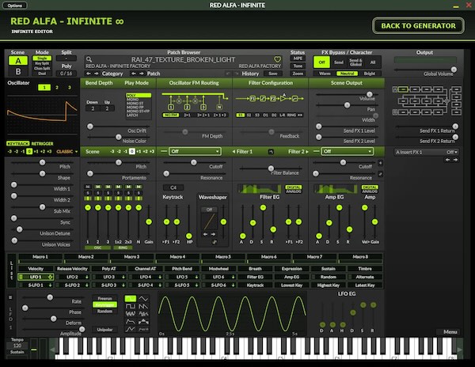475x367 pixels.
Task: Click the Save patch button
Action: (272, 74)
